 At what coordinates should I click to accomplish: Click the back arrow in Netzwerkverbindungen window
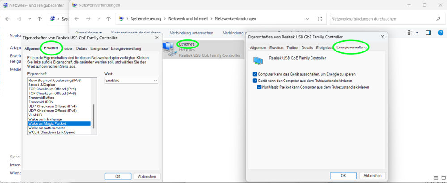point(77,19)
